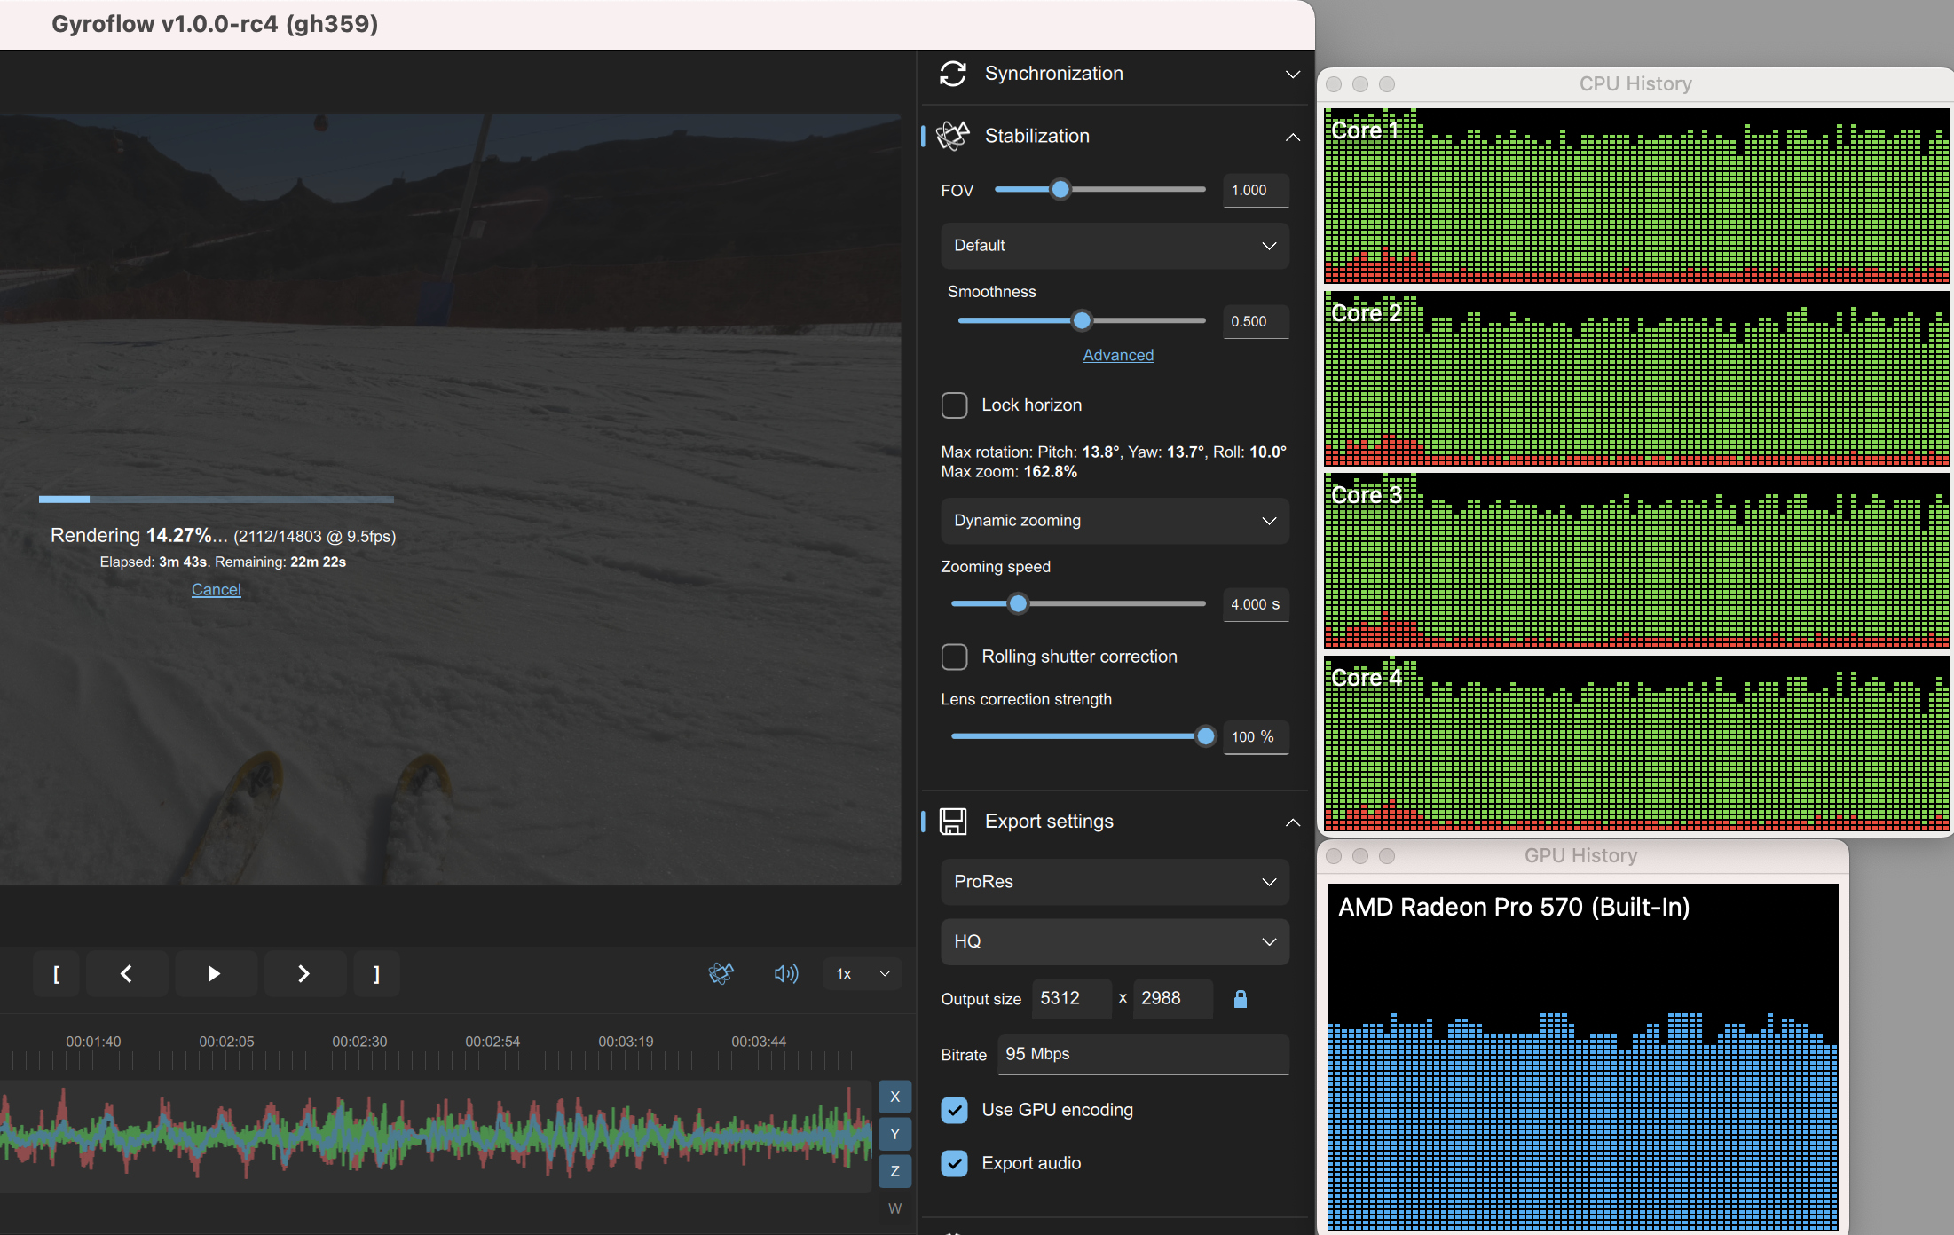Expand the Synchronization section
The image size is (1954, 1235).
[x=1292, y=75]
